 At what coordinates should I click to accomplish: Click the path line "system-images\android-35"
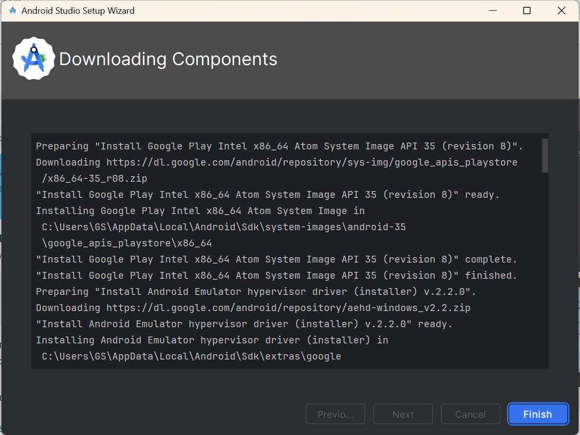pyautogui.click(x=224, y=227)
